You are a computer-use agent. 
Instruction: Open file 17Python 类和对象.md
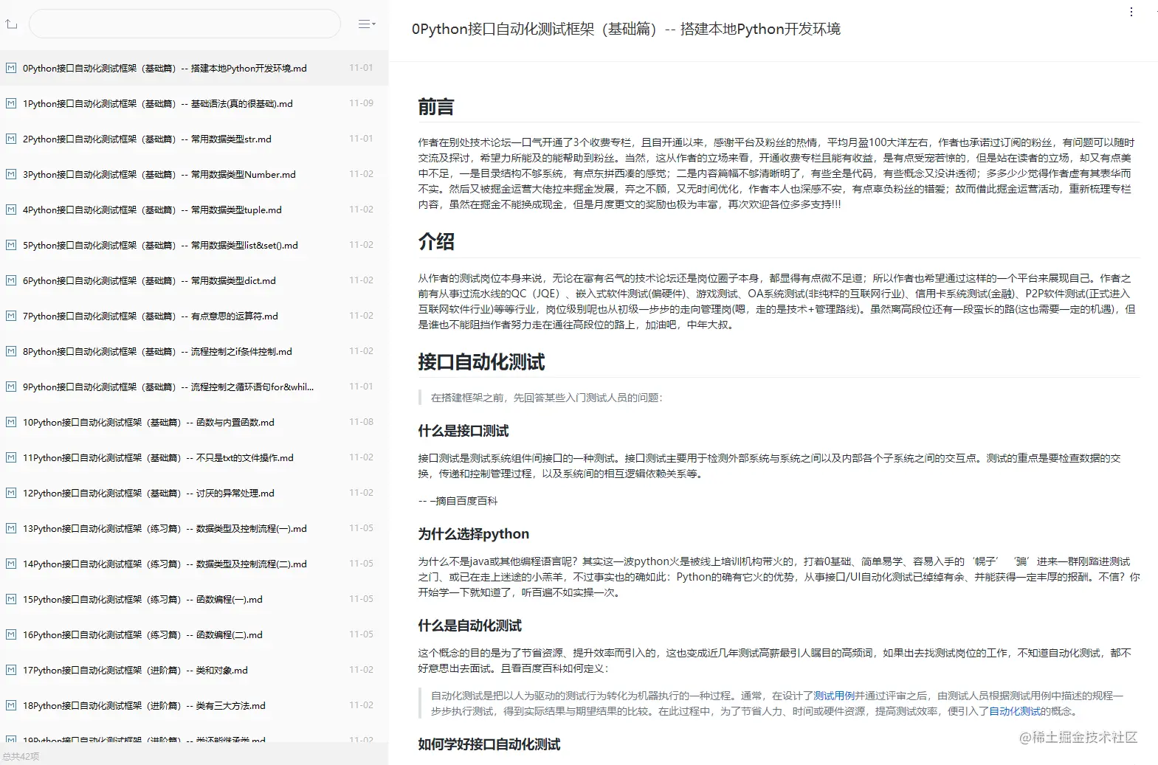pyautogui.click(x=194, y=670)
